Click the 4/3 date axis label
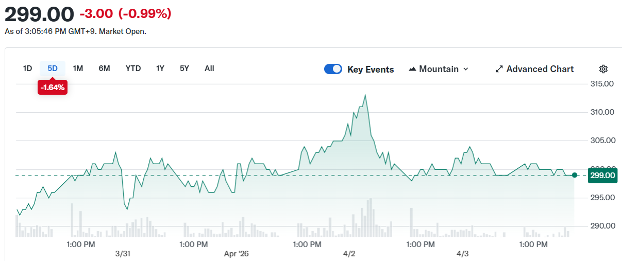 463,254
